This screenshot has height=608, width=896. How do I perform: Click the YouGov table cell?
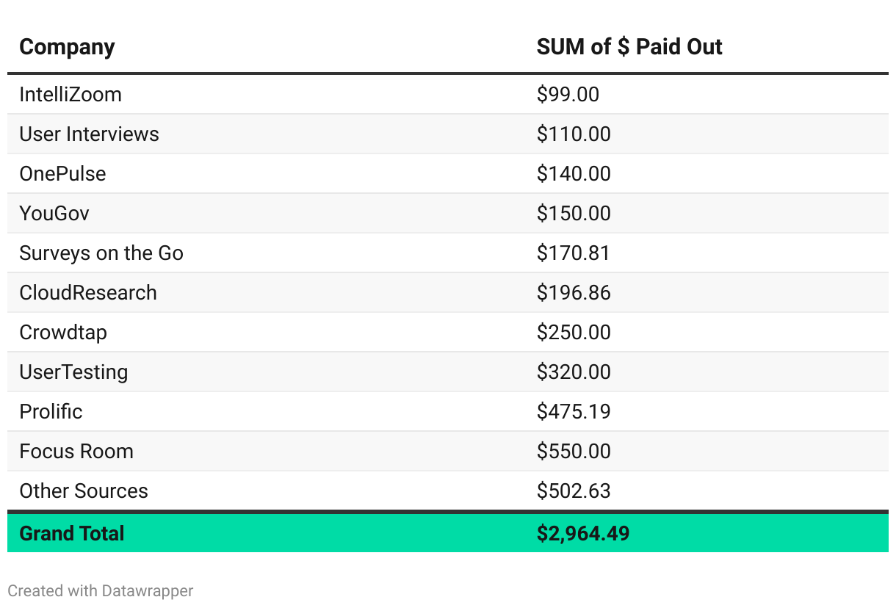(x=54, y=214)
